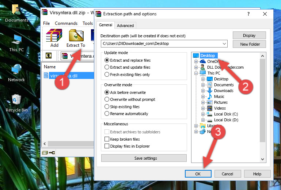Open the Commands menu in WinRAR
Image resolution: width=281 pixels, height=190 pixels.
click(66, 23)
